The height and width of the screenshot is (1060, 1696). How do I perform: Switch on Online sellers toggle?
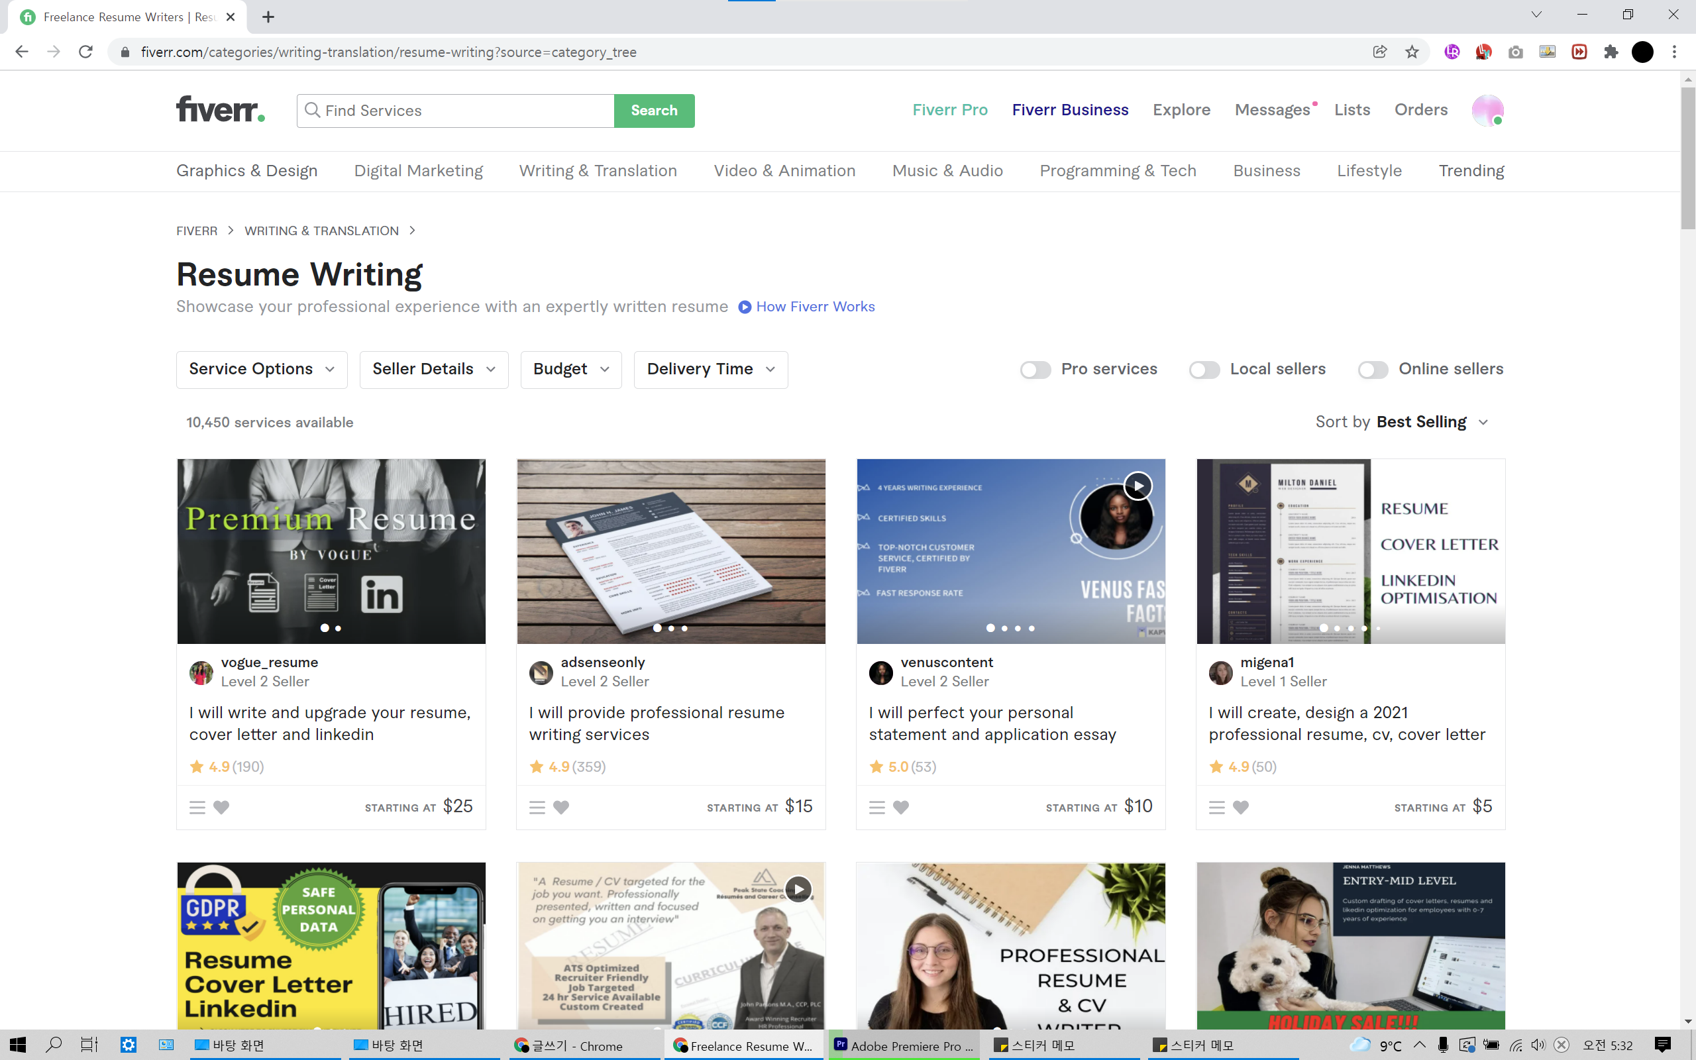pos(1372,370)
